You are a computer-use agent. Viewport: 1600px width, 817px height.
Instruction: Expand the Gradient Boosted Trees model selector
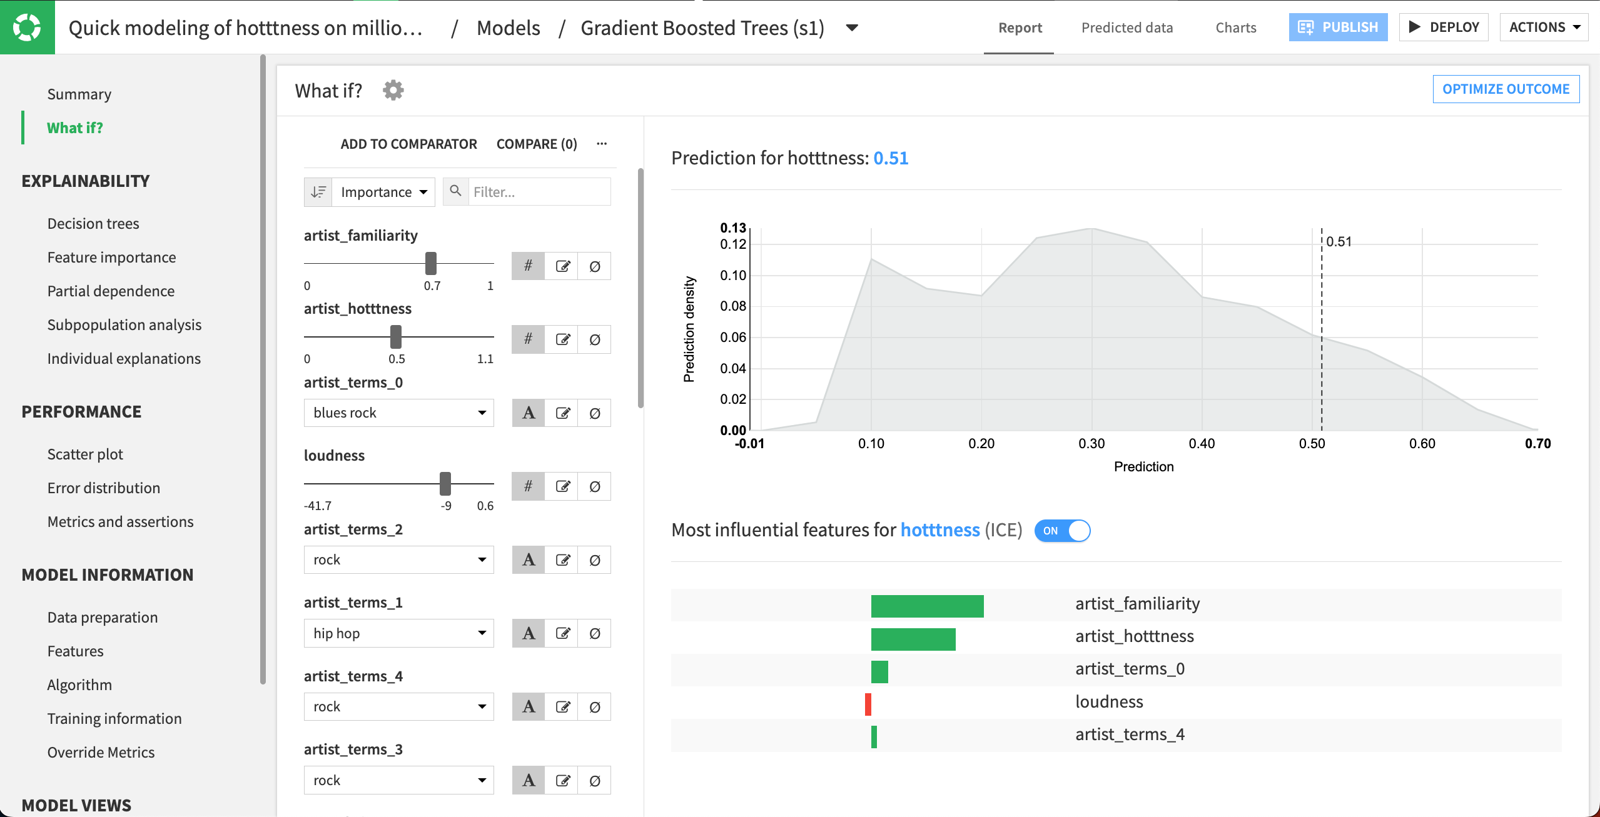852,28
